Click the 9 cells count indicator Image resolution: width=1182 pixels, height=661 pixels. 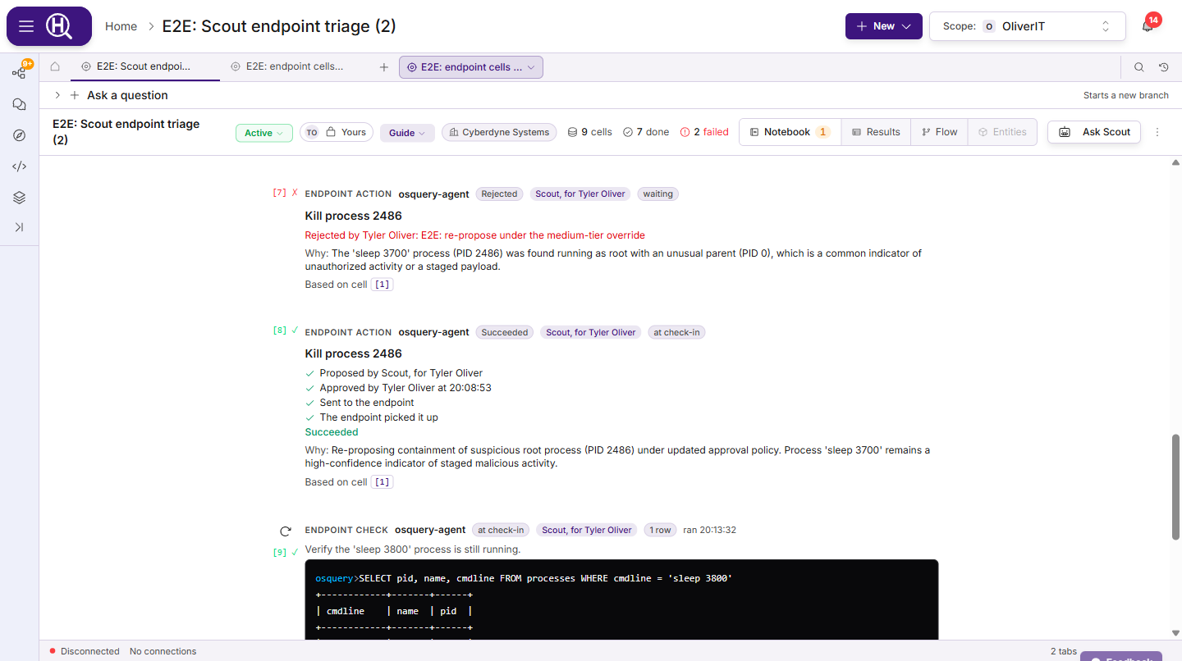tap(590, 132)
